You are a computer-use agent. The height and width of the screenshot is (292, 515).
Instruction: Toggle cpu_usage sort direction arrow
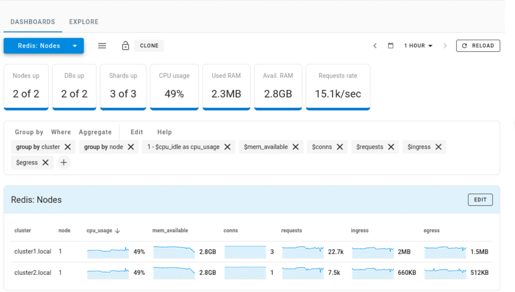tap(117, 231)
